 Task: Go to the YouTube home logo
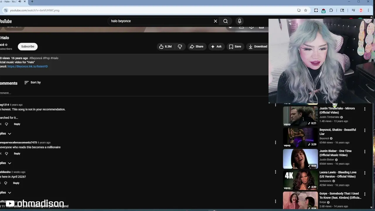[x=6, y=21]
